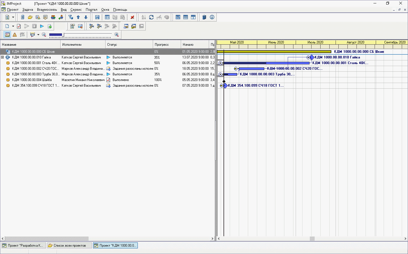Click the info circle icon
The width and height of the screenshot is (408, 254).
[x=212, y=17]
